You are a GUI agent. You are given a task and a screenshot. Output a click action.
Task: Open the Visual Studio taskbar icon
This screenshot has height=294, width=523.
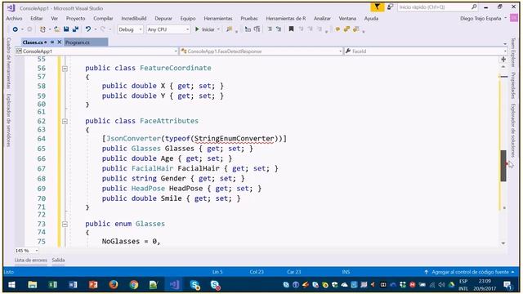[x=174, y=285]
